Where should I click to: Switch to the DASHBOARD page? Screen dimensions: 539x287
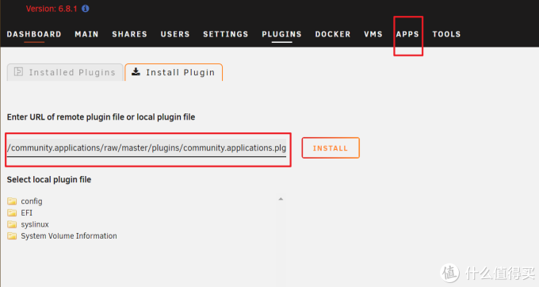(x=34, y=34)
